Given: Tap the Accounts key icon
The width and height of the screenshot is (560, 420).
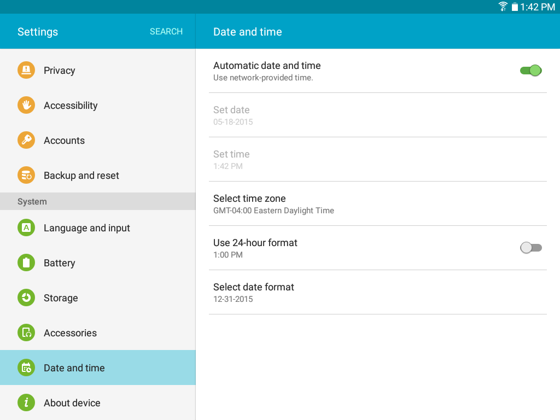Looking at the screenshot, I should click(26, 140).
